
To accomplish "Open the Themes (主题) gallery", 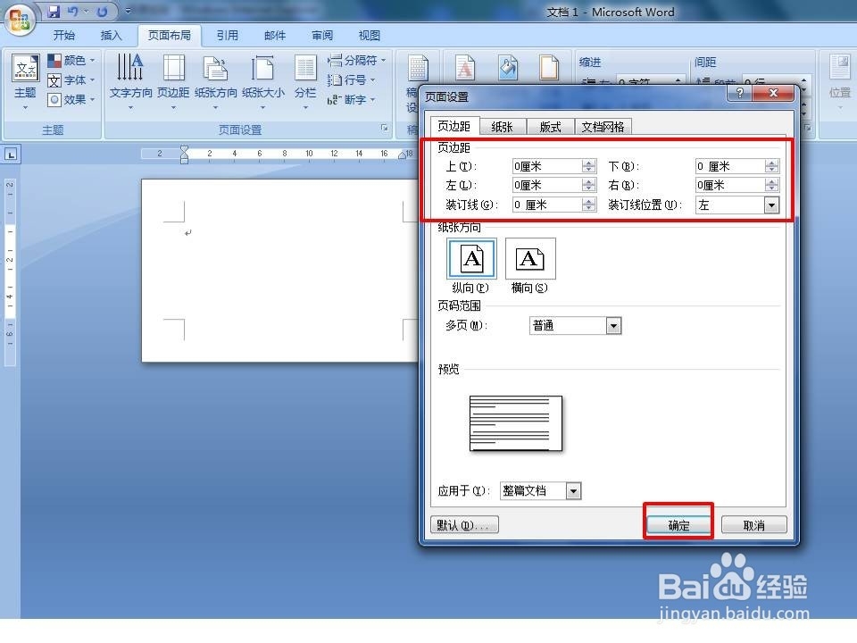I will (x=25, y=78).
